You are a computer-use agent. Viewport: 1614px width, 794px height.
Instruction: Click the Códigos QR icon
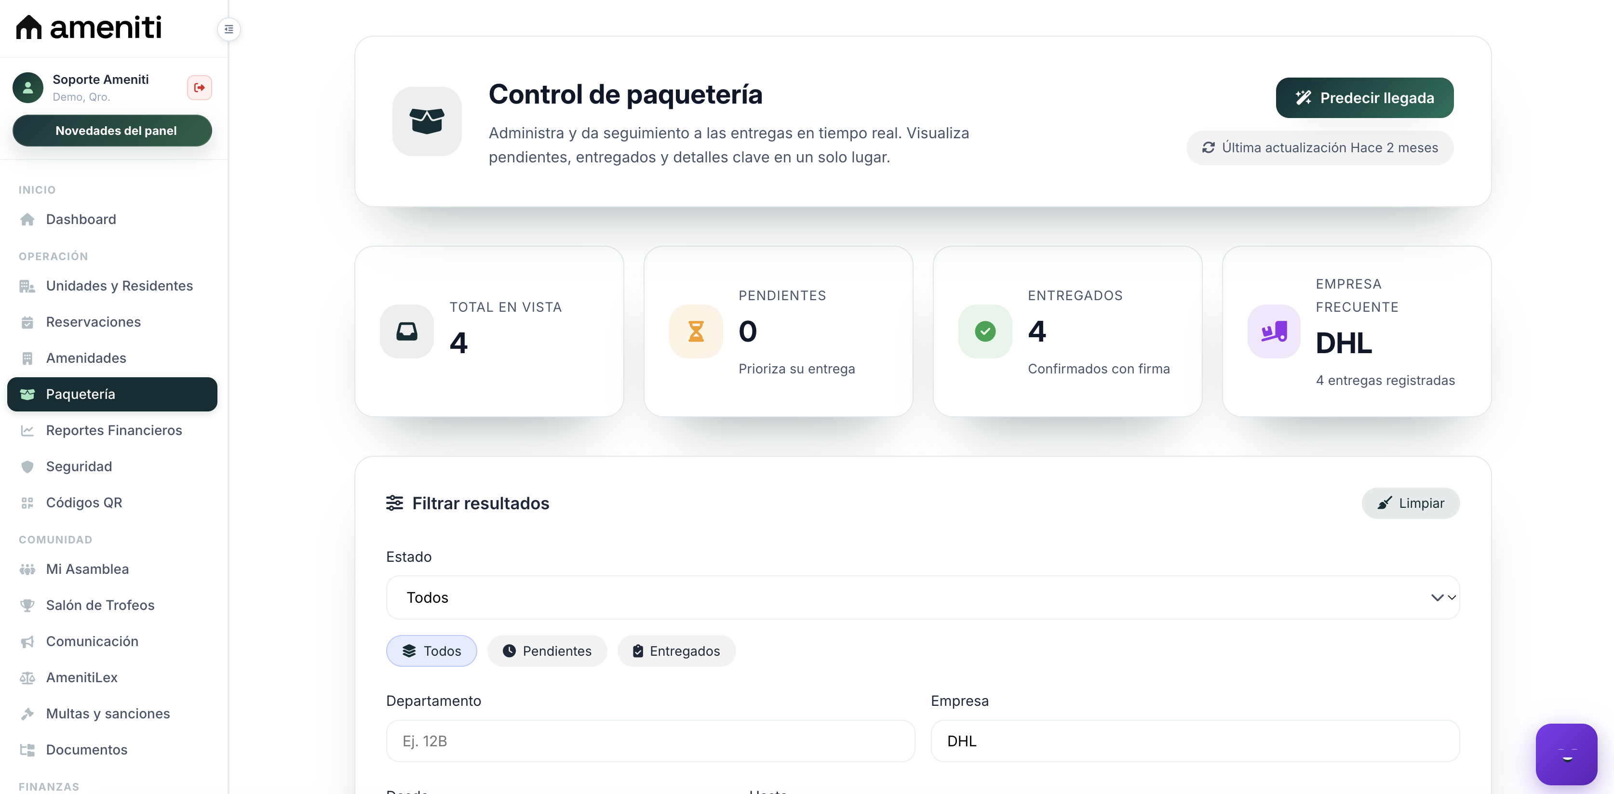click(27, 503)
